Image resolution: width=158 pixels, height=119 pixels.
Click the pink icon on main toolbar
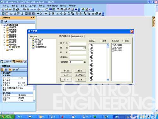pyautogui.click(x=90, y=10)
